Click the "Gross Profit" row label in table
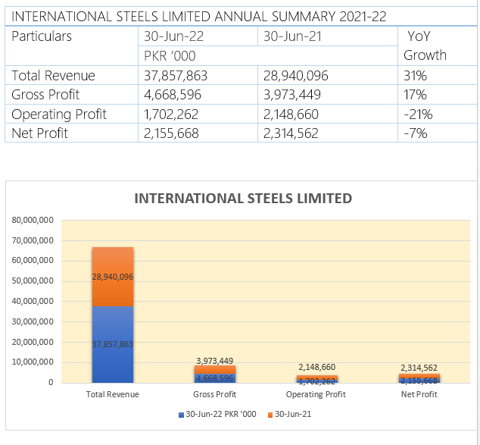Screen dimensions: 480x445 pos(45,95)
